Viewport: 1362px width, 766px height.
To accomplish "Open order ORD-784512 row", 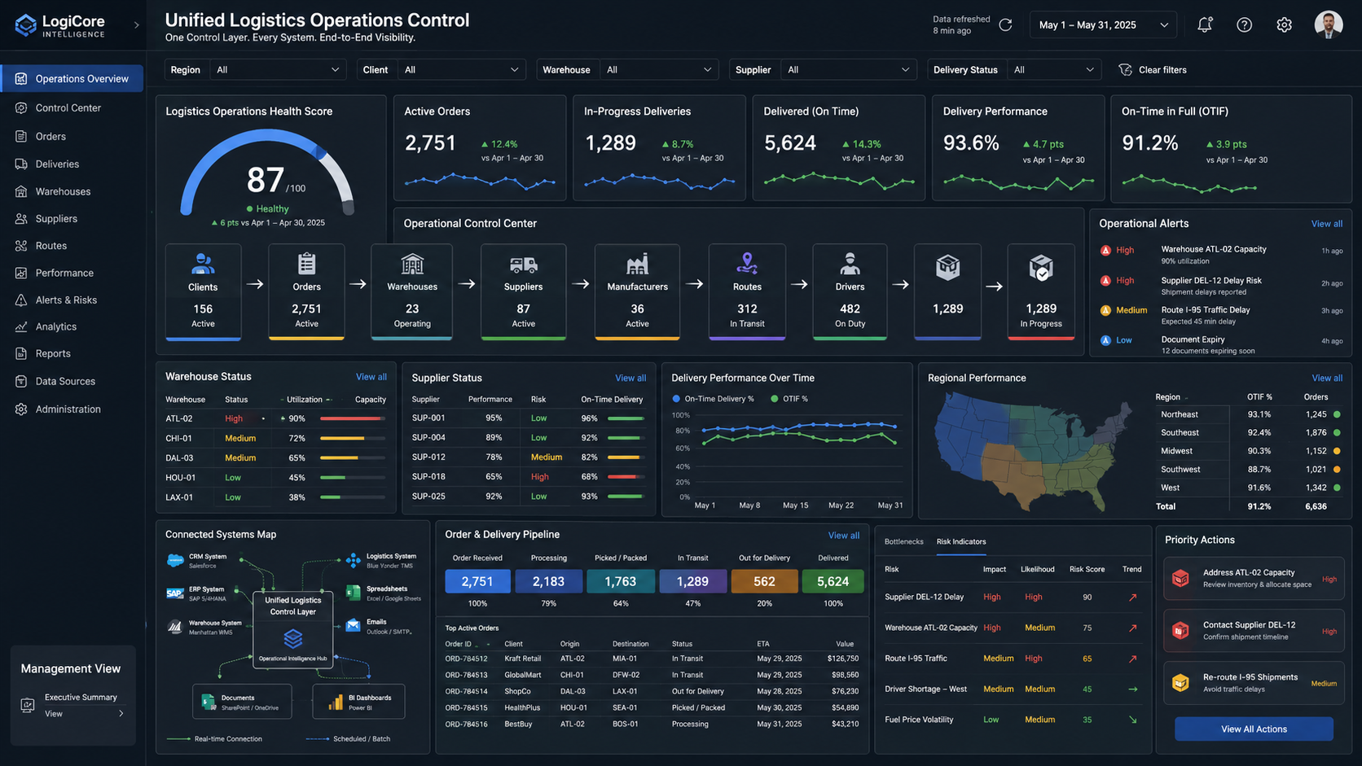I will pos(652,659).
